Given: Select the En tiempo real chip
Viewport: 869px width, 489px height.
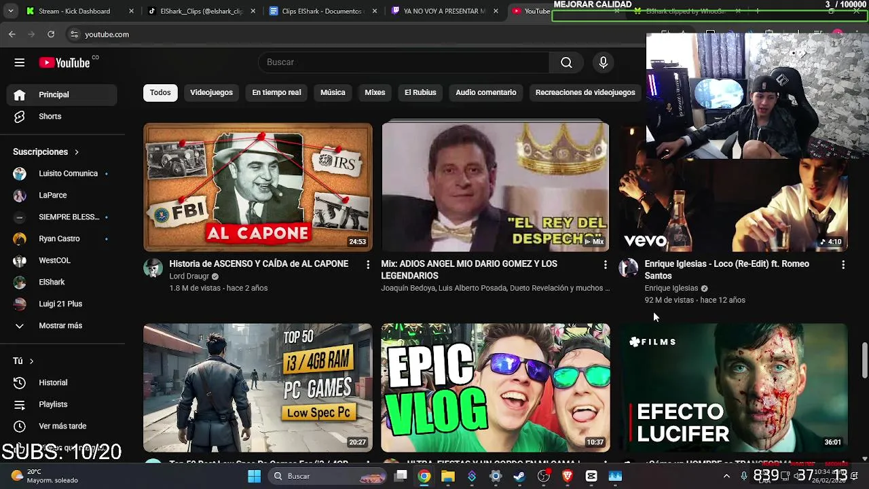Looking at the screenshot, I should pos(276,92).
